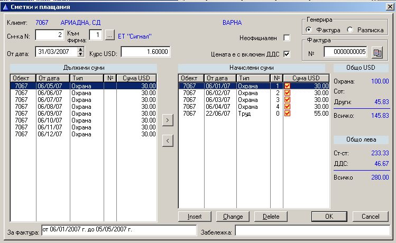Viewport: 396px width, 243px height.
Task: Select owed row dated 06/08/07
Action: point(84,107)
